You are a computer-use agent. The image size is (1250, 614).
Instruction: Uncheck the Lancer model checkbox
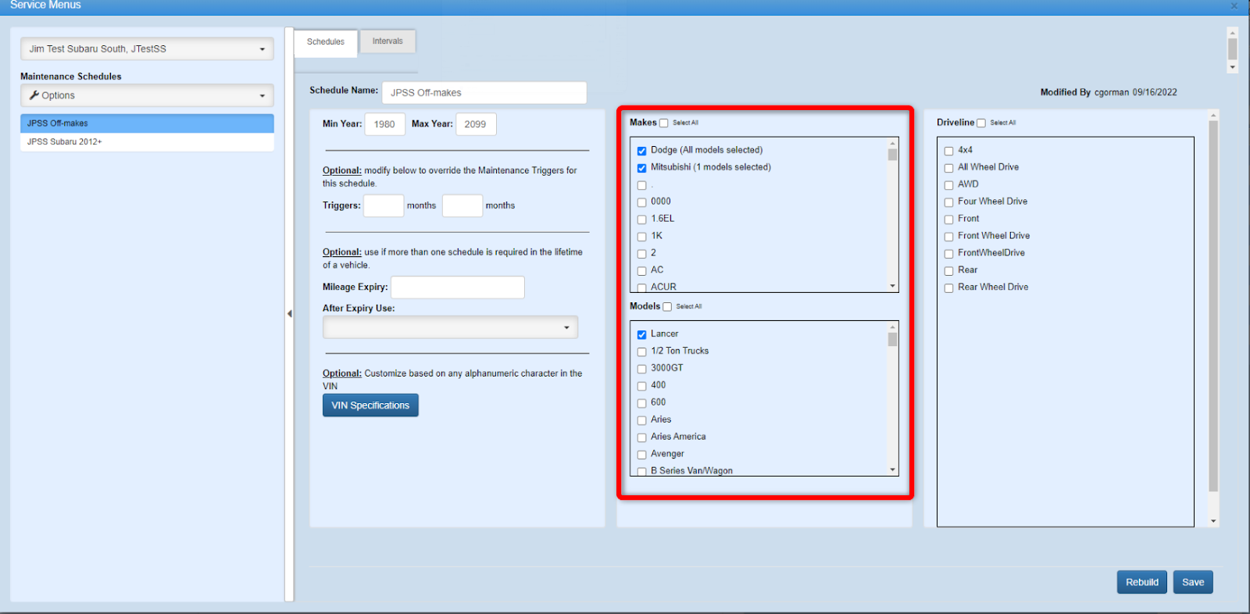point(641,334)
